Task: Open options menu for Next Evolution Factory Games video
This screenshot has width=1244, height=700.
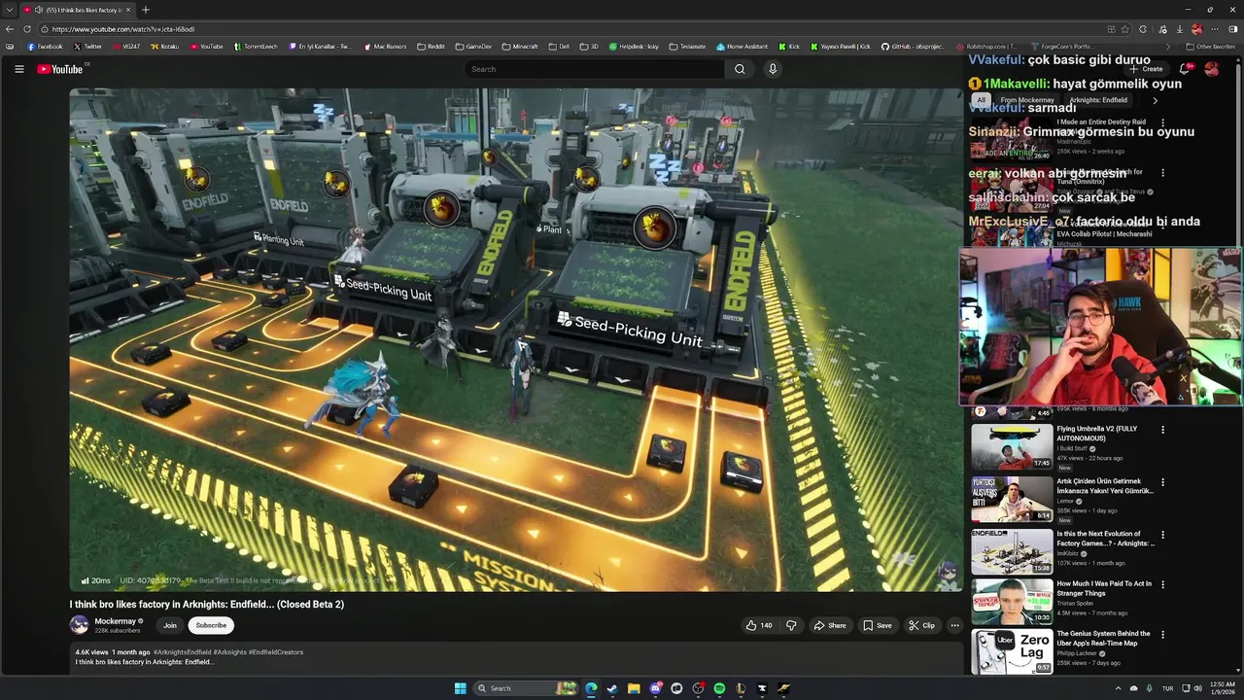Action: click(x=1162, y=535)
